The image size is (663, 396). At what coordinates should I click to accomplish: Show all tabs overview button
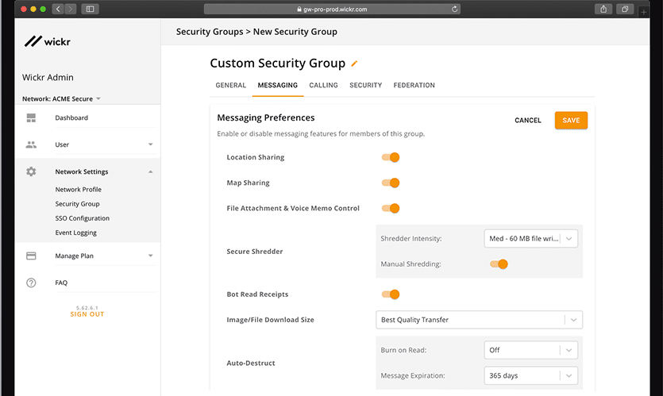tap(625, 9)
